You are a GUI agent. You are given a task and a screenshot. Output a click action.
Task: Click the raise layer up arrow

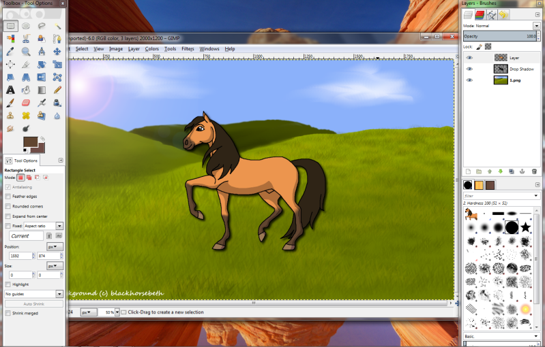tap(490, 171)
